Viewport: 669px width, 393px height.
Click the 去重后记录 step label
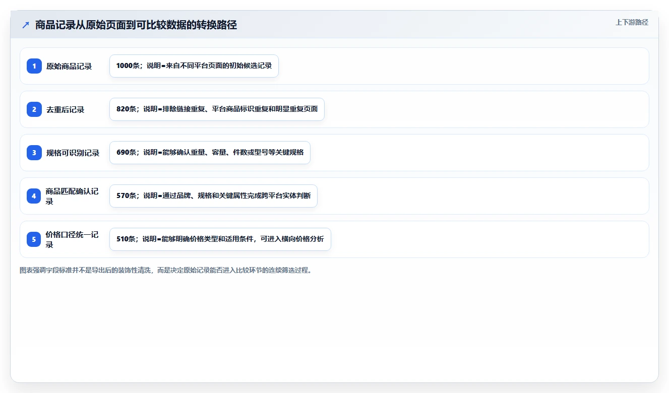(66, 109)
